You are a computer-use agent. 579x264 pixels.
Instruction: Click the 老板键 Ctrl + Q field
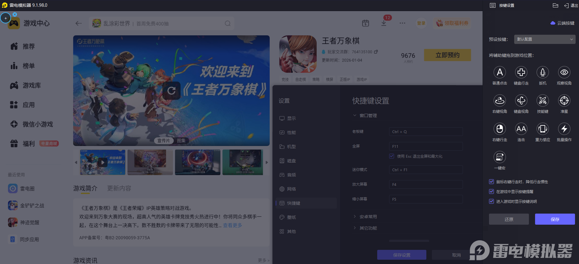426,132
